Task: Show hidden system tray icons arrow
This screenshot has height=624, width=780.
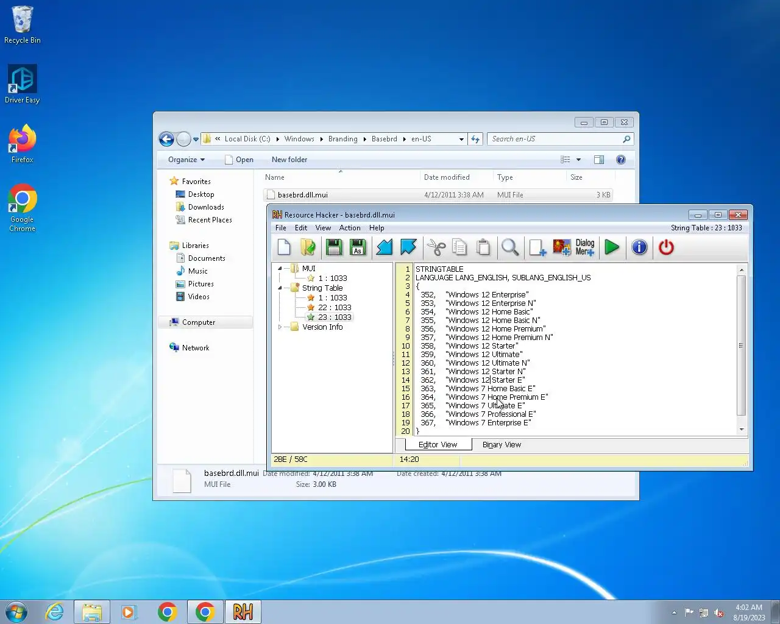Action: pyautogui.click(x=674, y=612)
